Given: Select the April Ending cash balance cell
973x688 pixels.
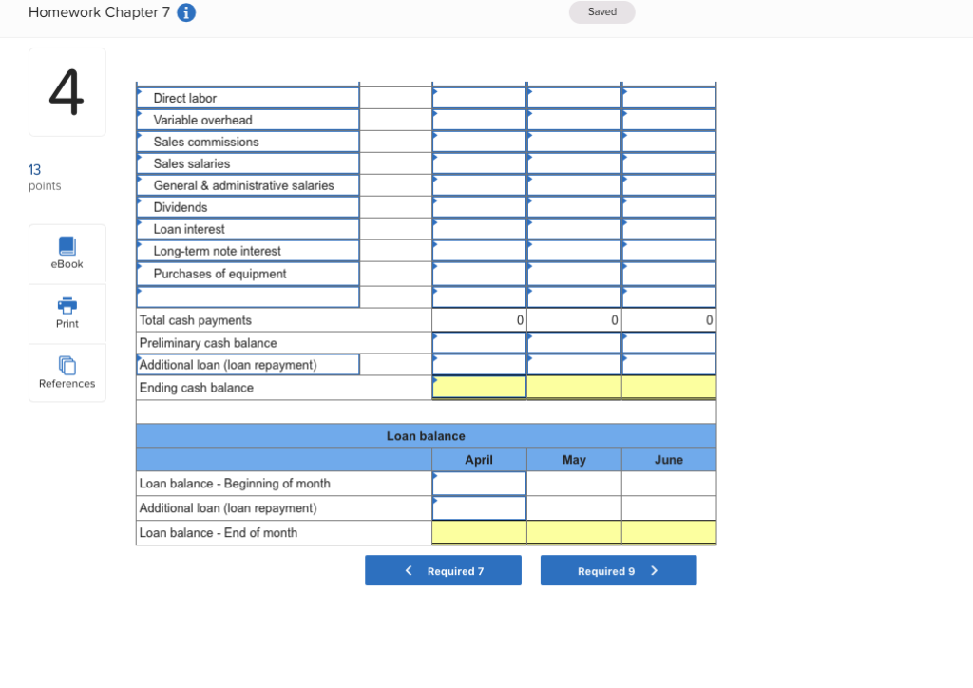Looking at the screenshot, I should click(x=479, y=387).
